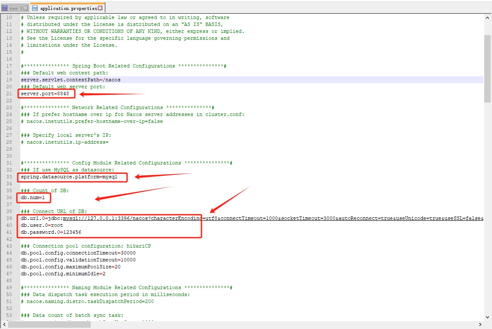The image size is (492, 329).
Task: Click the 'Connection pool configuration: hikariCP' comment
Action: click(x=86, y=246)
